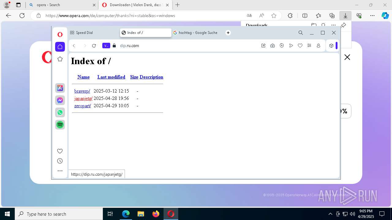The width and height of the screenshot is (392, 220).
Task: Refresh the Edge page
Action: (22, 16)
